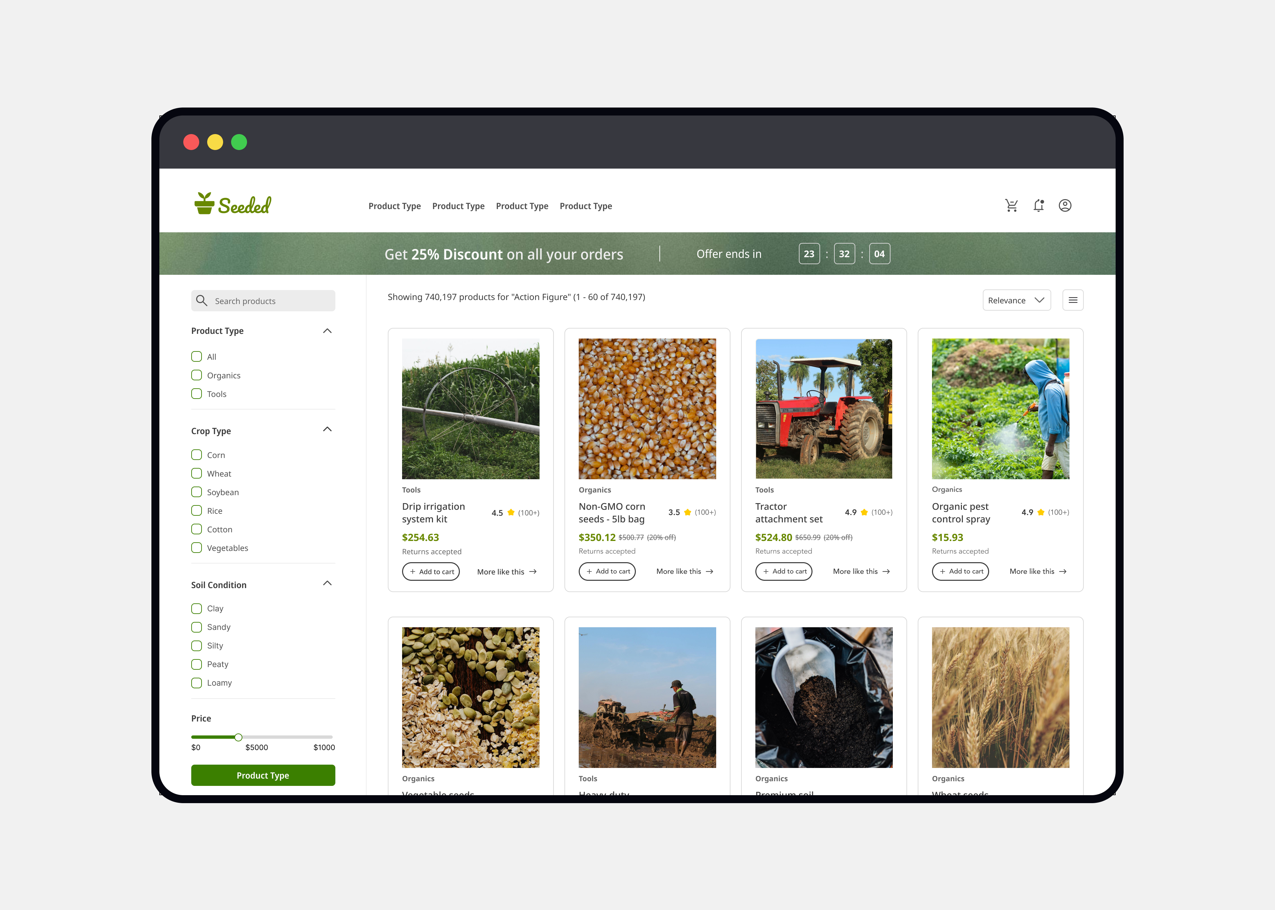Open the second Product Type nav item

tap(459, 206)
